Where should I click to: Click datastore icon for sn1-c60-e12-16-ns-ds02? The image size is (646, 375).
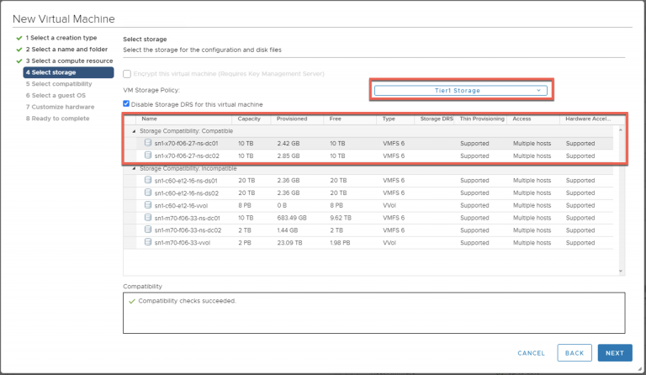click(x=148, y=192)
